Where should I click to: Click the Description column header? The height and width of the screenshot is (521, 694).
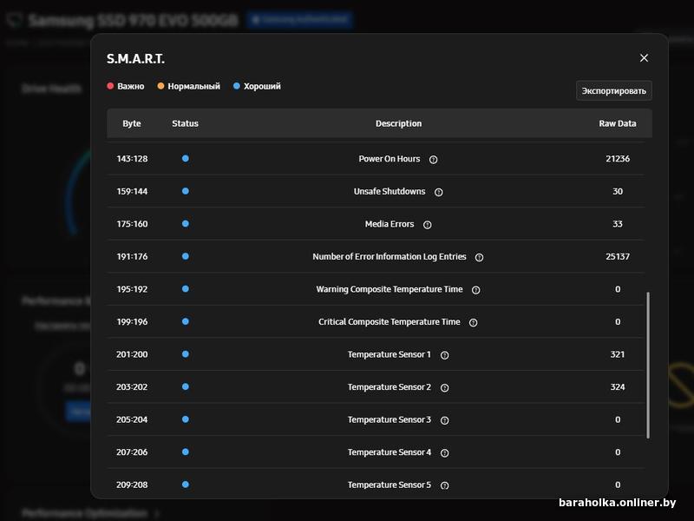coord(398,123)
